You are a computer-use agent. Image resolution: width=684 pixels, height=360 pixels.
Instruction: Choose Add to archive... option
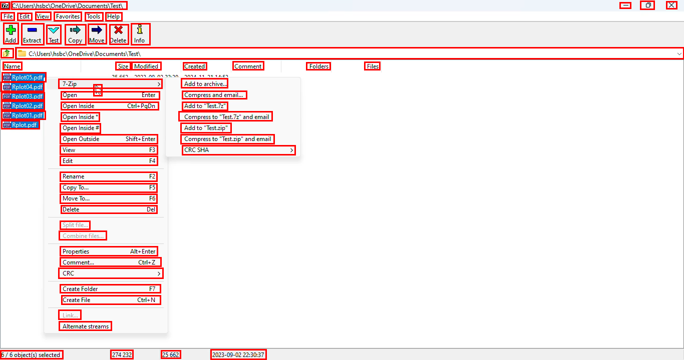pyautogui.click(x=205, y=84)
